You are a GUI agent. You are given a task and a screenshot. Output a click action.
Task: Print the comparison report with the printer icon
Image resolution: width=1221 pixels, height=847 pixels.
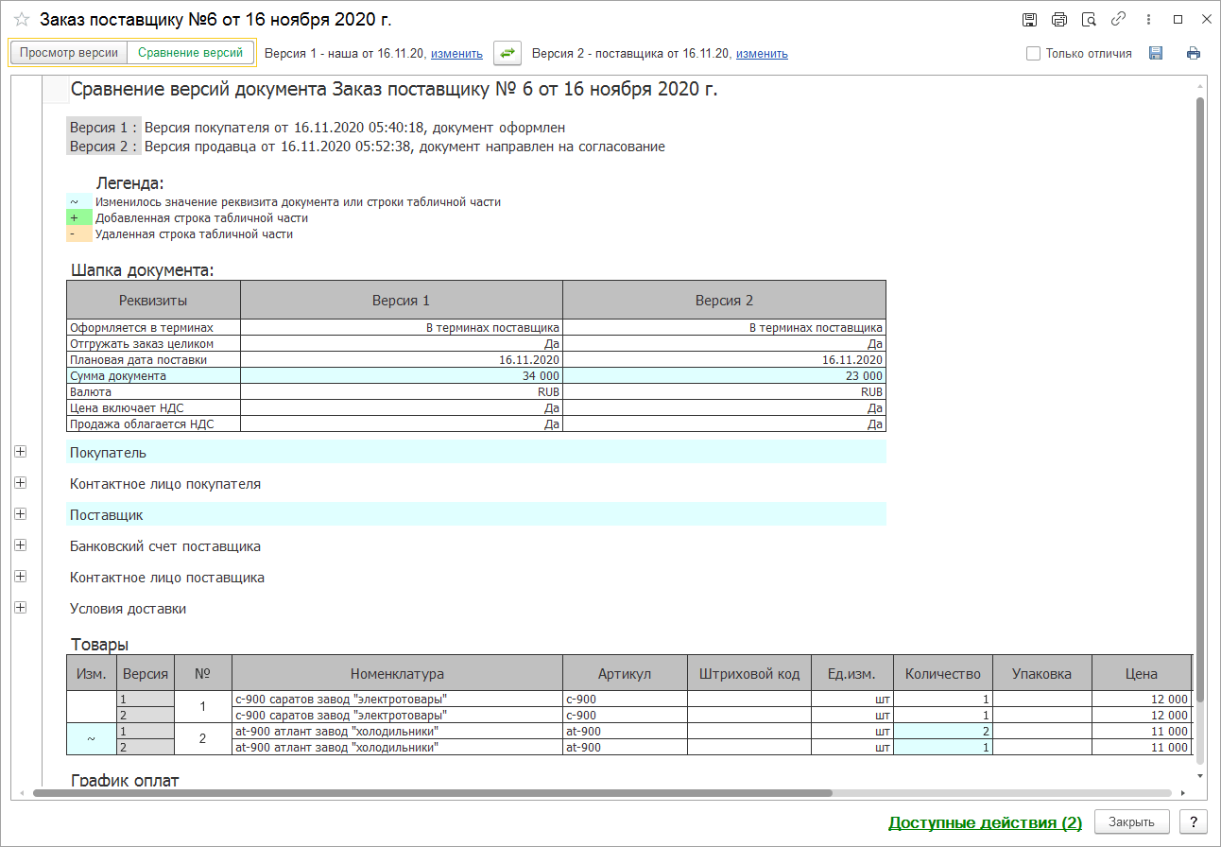[x=1194, y=54]
